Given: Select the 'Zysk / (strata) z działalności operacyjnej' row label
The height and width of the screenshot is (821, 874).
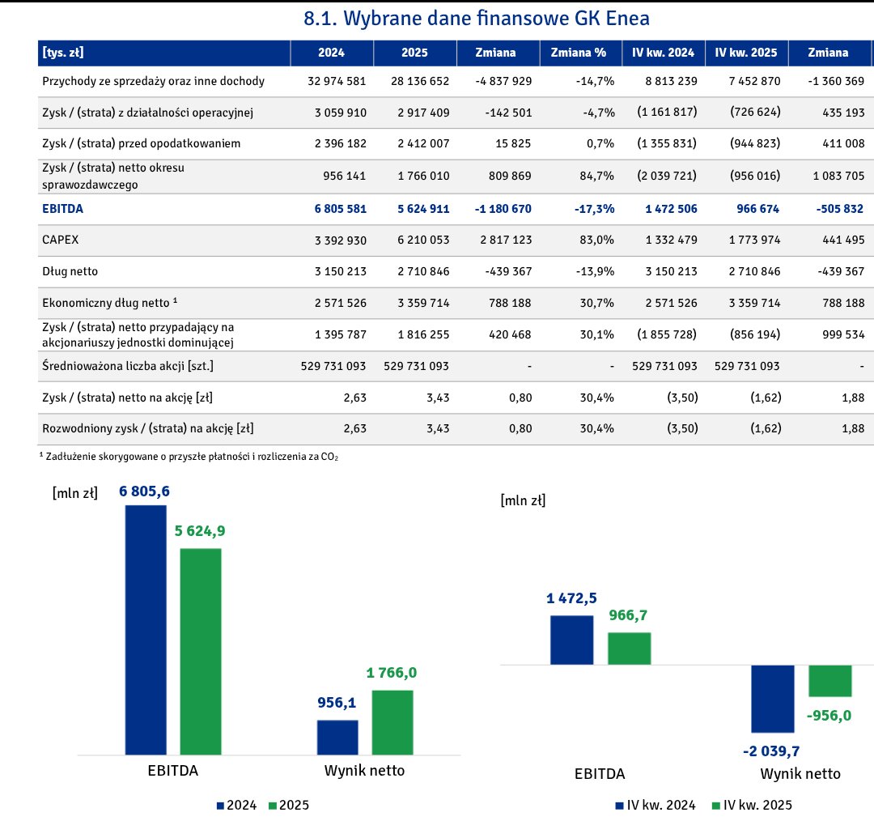Looking at the screenshot, I should (148, 113).
